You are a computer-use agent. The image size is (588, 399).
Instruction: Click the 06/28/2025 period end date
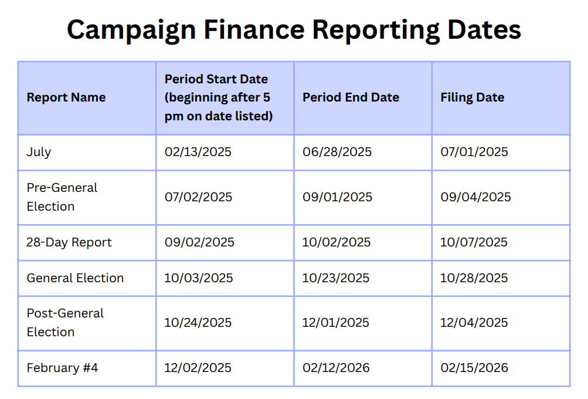click(337, 152)
